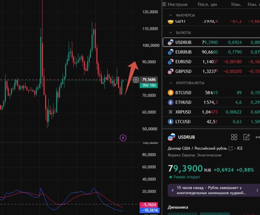Viewport: 260px width, 215px height.
Task: Click EURRUB last price 90,6680
Action: tap(210, 52)
